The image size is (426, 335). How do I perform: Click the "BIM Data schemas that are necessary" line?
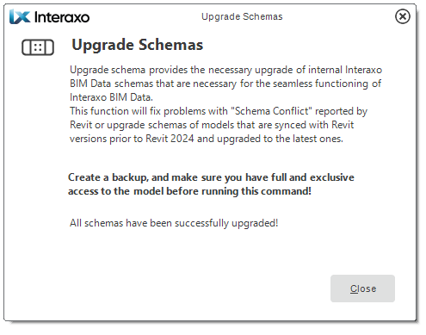[225, 84]
